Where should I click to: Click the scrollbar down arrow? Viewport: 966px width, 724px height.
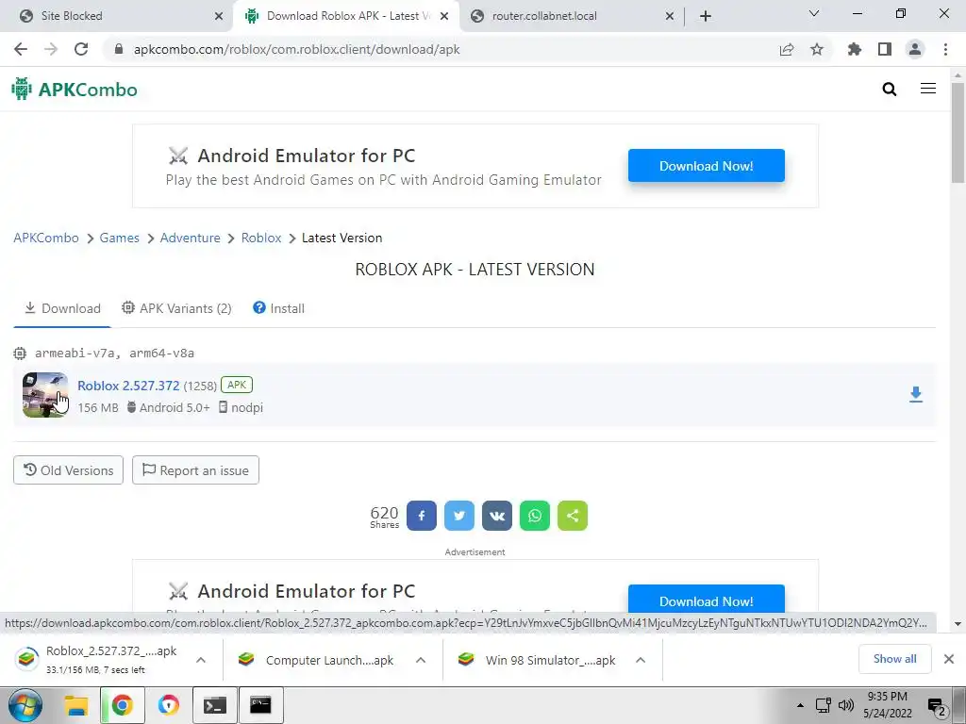(958, 624)
